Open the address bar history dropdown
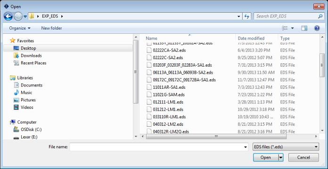328x169 pixels. 239,16
